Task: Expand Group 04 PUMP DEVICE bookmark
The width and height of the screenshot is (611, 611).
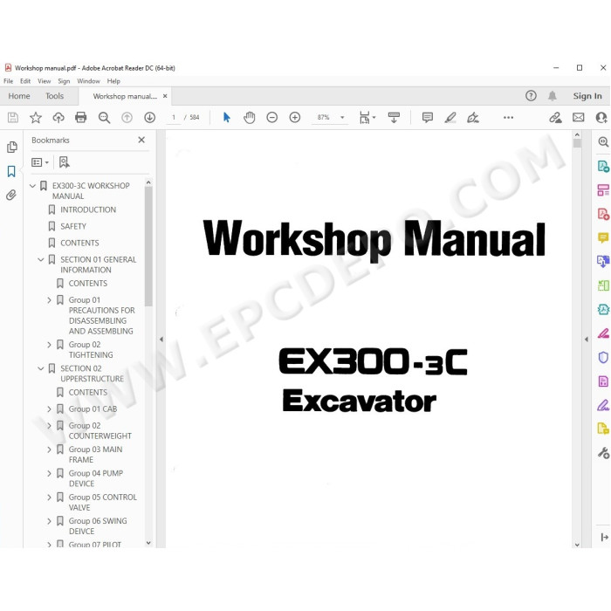Action: tap(49, 473)
